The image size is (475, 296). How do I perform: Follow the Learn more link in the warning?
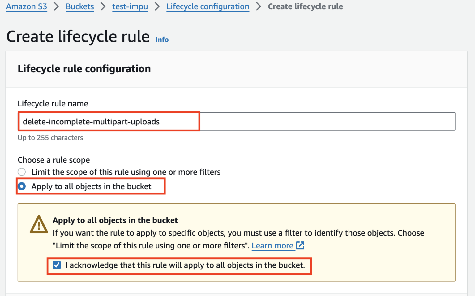tap(272, 246)
